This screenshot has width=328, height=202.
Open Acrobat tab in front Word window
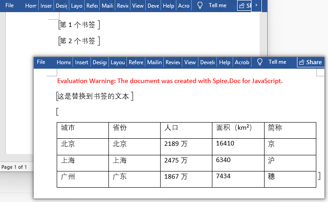pyautogui.click(x=242, y=62)
